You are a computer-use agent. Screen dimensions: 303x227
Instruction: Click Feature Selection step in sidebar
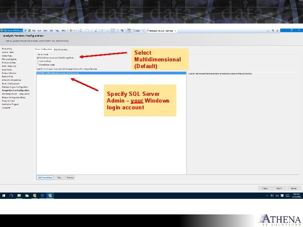(x=9, y=73)
